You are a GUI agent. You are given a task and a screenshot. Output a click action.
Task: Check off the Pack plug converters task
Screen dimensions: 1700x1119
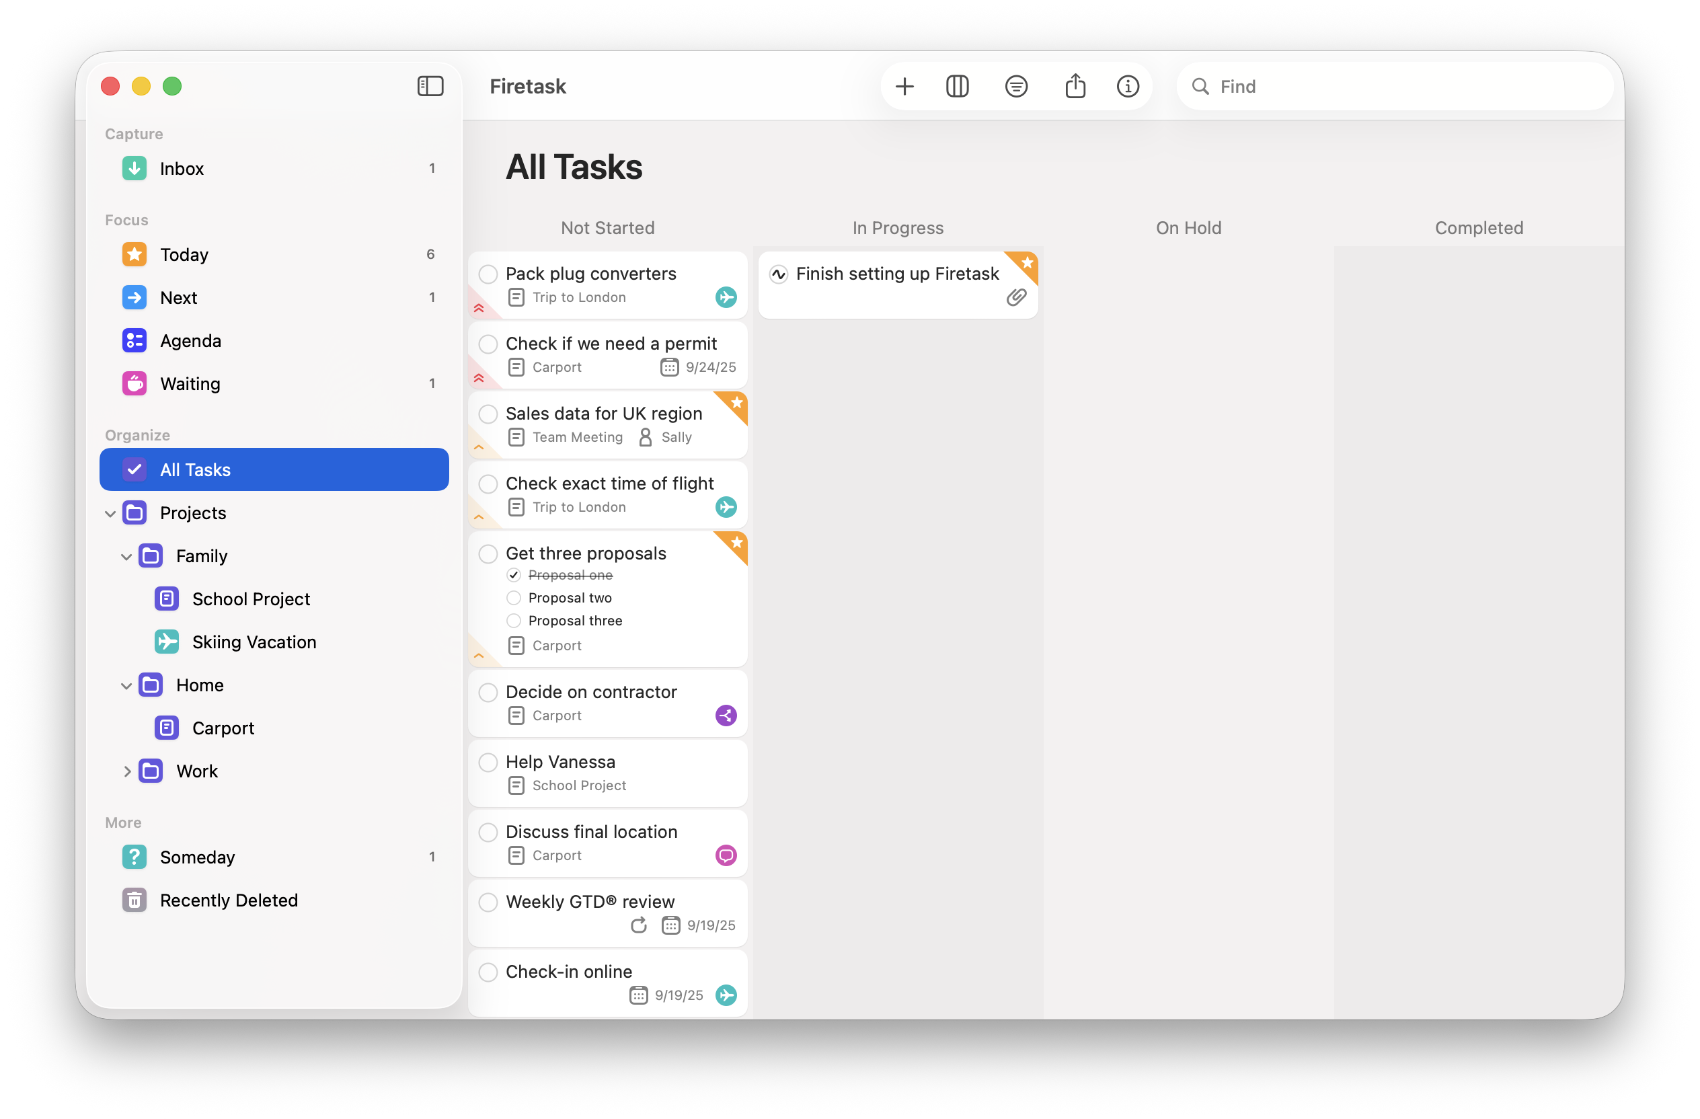[488, 274]
